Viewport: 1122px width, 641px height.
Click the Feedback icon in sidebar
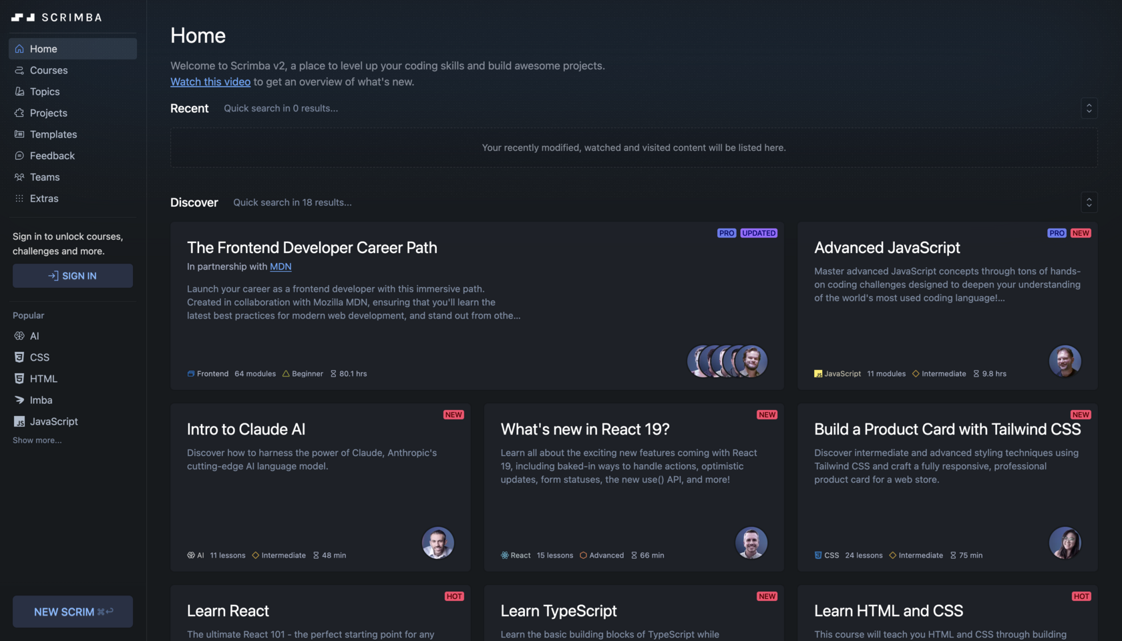19,156
